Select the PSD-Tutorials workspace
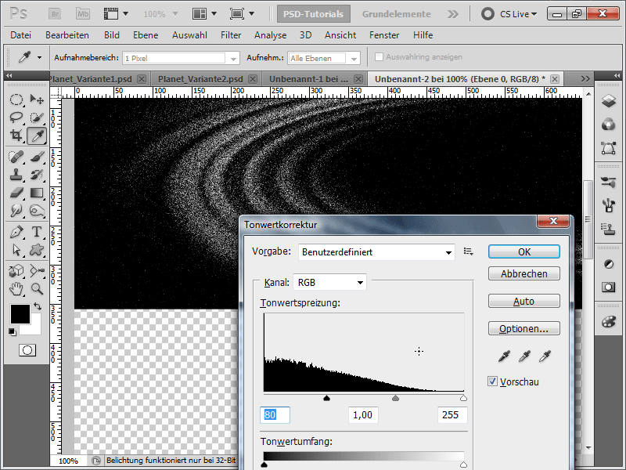Screen dimensions: 626x470 point(314,14)
